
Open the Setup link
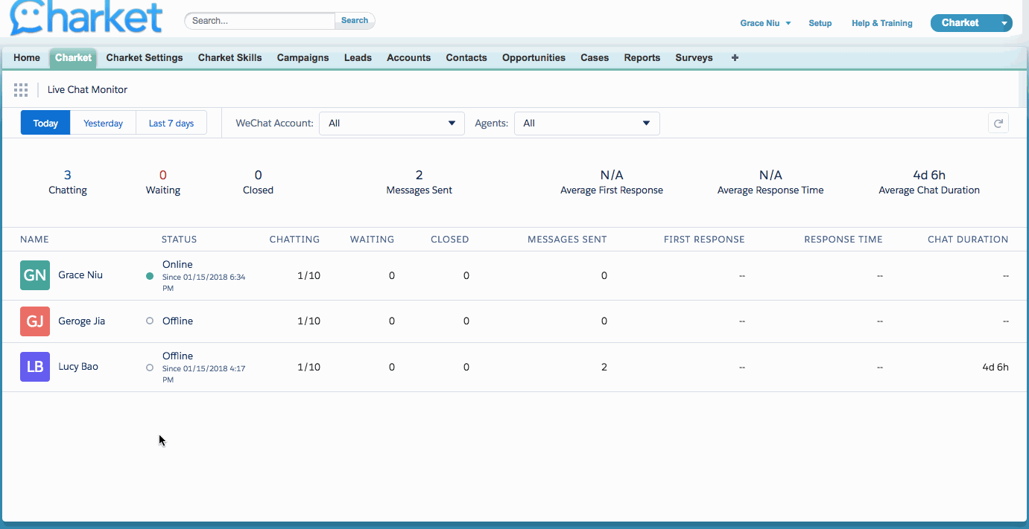click(x=820, y=23)
